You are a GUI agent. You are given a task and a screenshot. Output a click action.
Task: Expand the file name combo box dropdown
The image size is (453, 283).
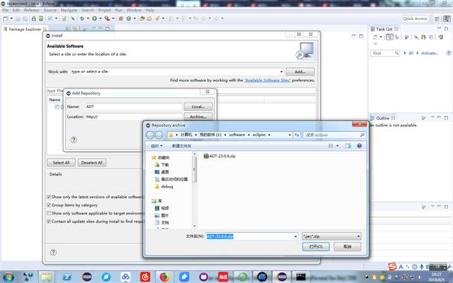coord(295,236)
